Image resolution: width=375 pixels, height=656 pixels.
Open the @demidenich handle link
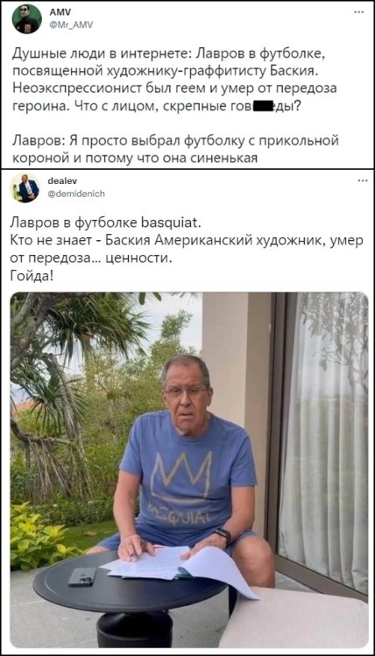(x=76, y=194)
